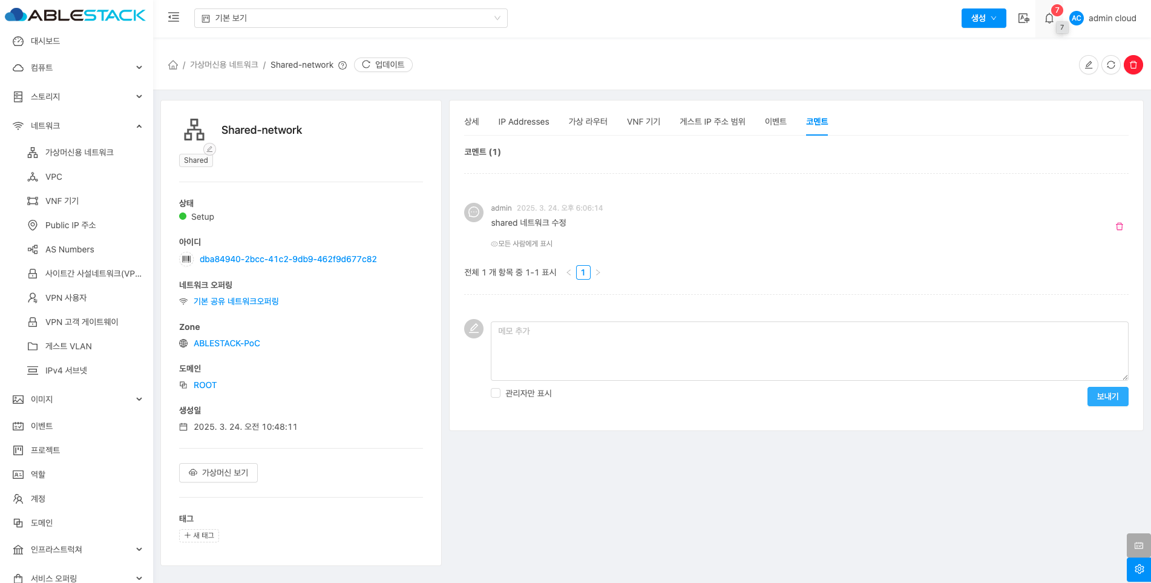The image size is (1151, 583).
Task: Click the refresh icon next to edit
Action: point(1110,65)
